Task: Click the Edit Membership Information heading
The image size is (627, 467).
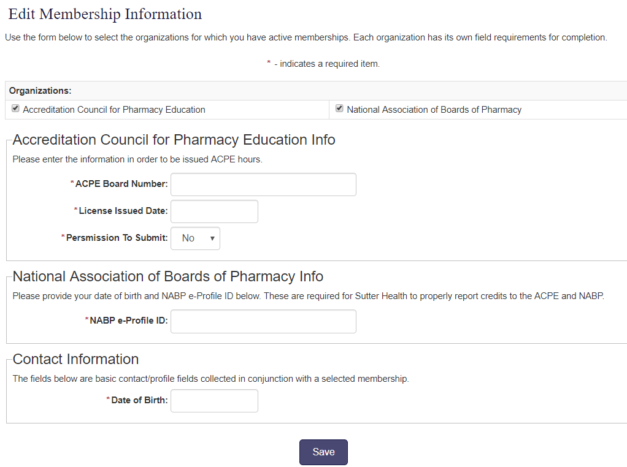Action: (x=105, y=14)
